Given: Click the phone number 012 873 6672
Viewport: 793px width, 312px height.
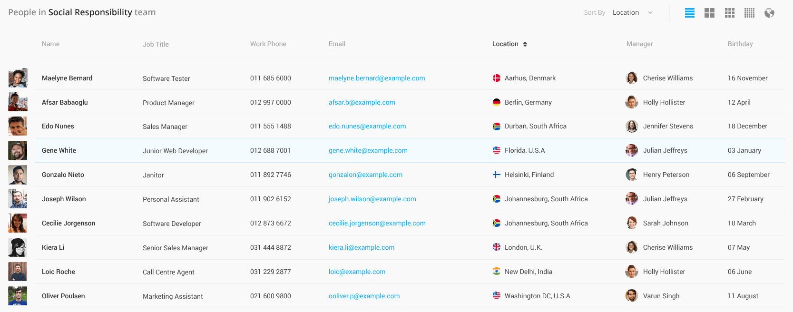Looking at the screenshot, I should (271, 223).
